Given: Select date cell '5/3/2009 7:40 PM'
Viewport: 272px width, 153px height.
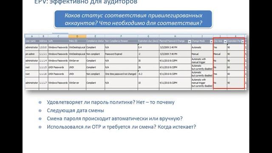Looking at the screenshot, I should pos(175,54).
